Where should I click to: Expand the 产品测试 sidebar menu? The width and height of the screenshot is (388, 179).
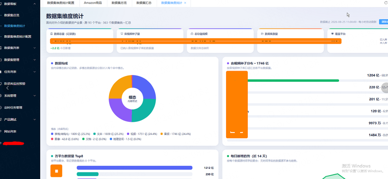(34, 119)
